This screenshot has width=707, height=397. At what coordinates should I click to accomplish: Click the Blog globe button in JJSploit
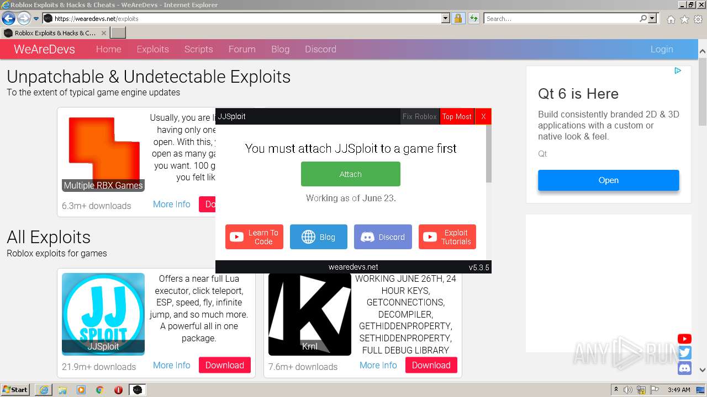pyautogui.click(x=319, y=237)
